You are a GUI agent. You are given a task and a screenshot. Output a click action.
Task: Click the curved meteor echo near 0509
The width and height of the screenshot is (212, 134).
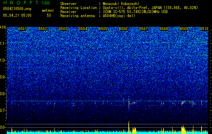point(183,103)
